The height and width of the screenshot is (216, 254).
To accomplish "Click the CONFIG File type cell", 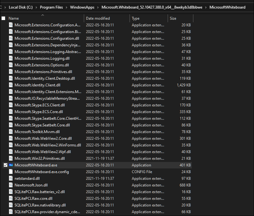I will [142, 172].
